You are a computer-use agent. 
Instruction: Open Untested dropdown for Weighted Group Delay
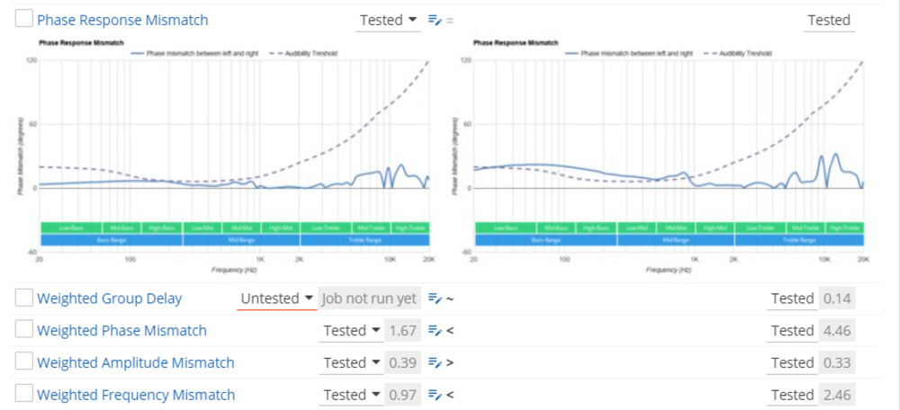(276, 299)
